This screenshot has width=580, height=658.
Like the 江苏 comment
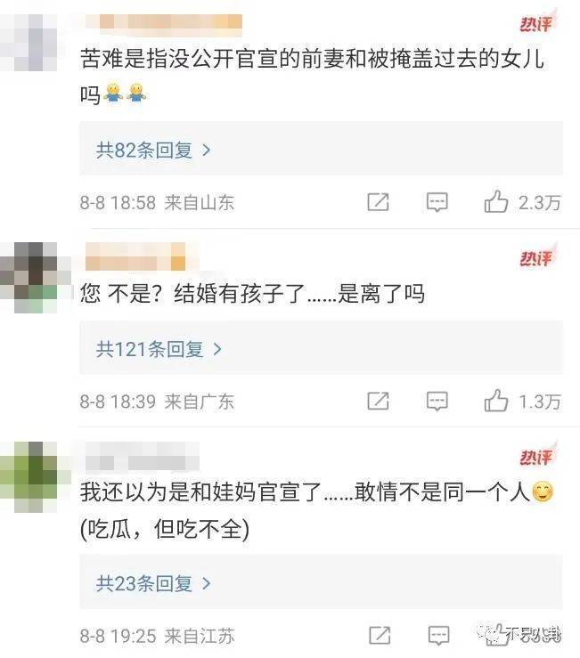[x=497, y=635]
